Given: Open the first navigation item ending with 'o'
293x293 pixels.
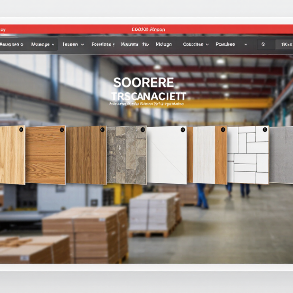Looking at the screenshot, I should 12,44.
